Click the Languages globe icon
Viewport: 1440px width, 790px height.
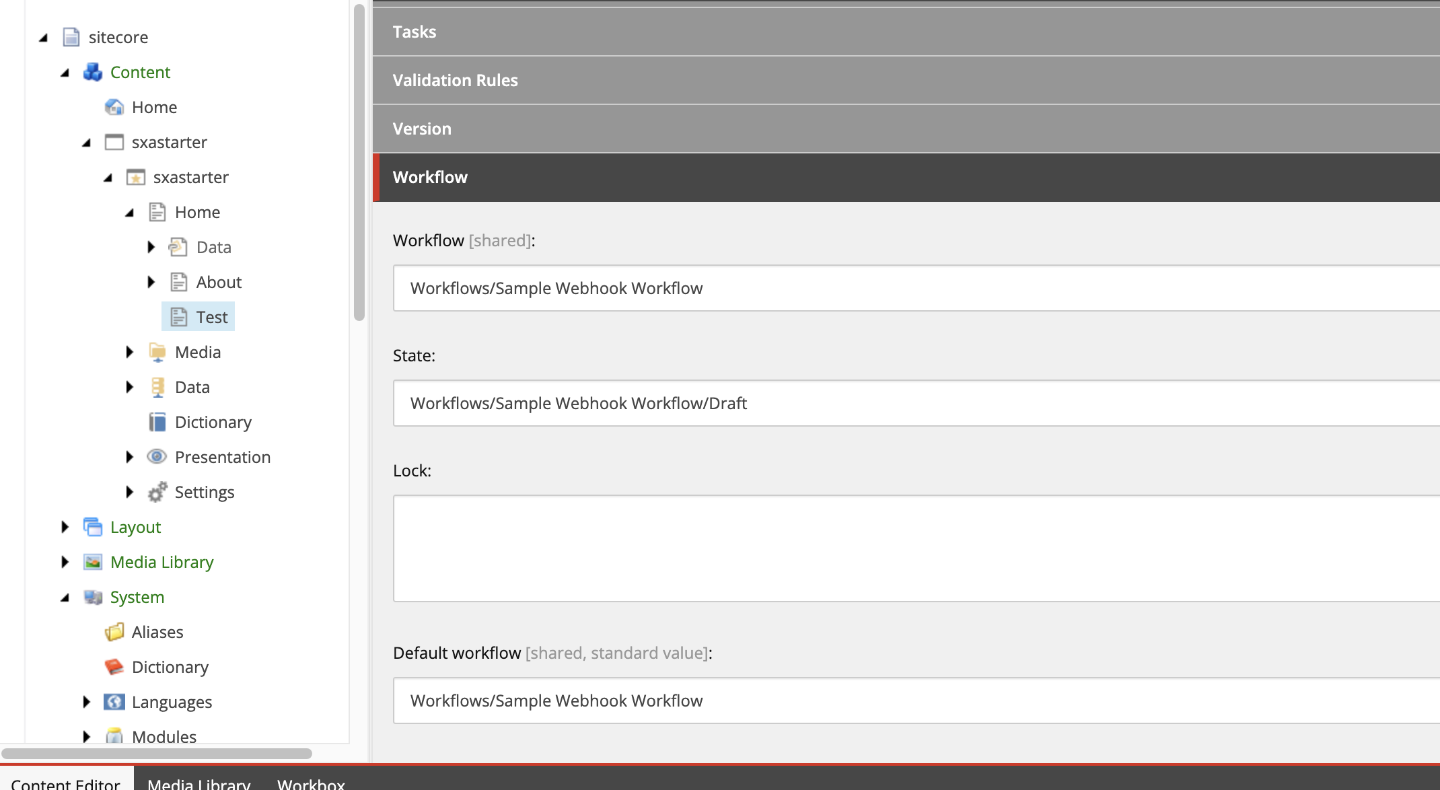click(114, 702)
